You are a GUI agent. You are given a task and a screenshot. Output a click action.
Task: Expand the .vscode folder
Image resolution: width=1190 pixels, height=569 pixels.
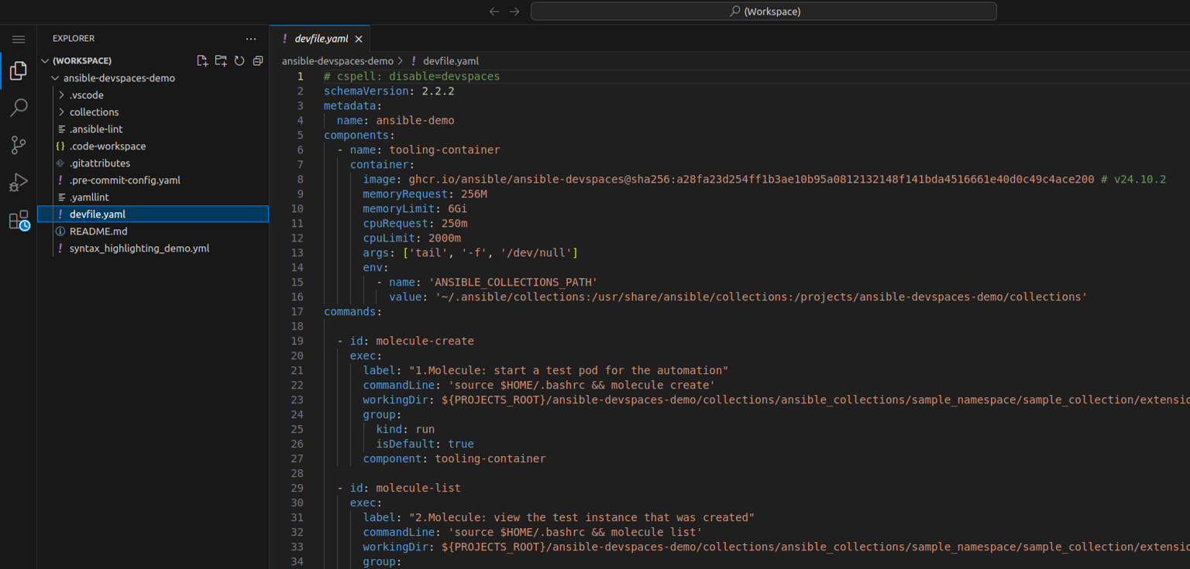tap(85, 95)
